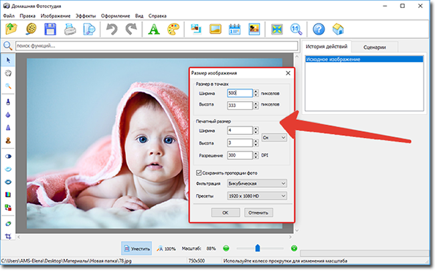
Task: Add text with the green letter A icon
Action: [154, 29]
